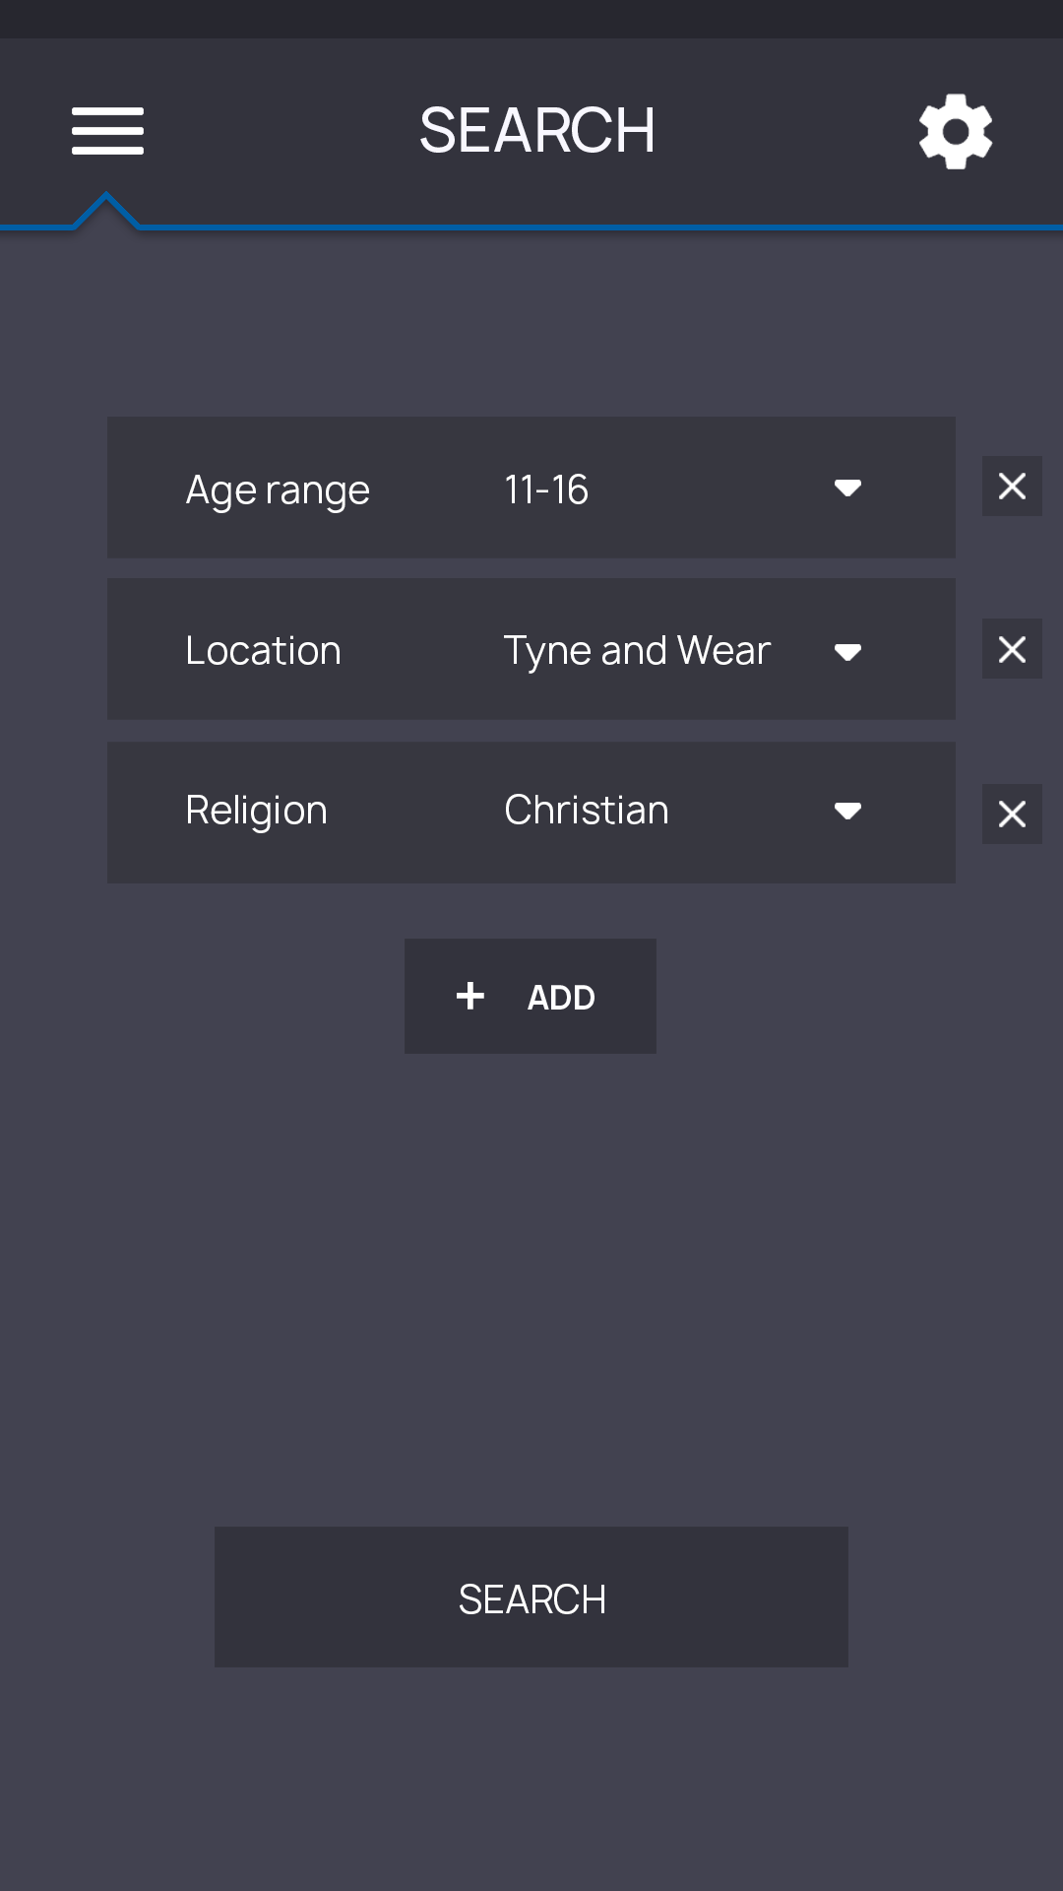Delete the Location filter row
The height and width of the screenshot is (1891, 1063).
(x=1012, y=649)
